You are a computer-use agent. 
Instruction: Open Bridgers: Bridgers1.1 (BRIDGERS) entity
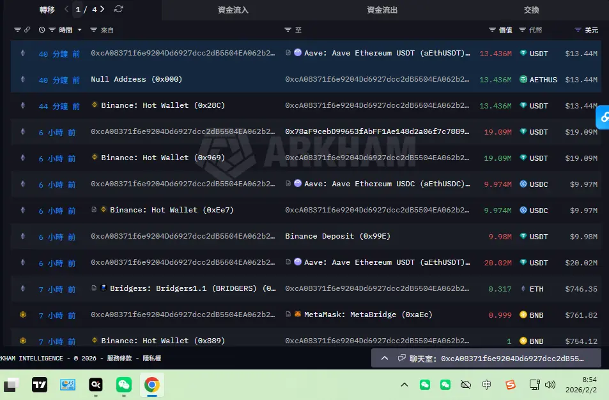[192, 288]
